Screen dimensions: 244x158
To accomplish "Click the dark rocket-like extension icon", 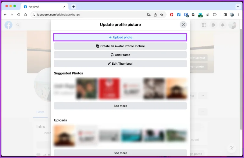I will (x=207, y=15).
